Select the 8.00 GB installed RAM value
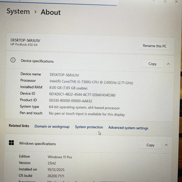The height and width of the screenshot is (182, 182). 68,88
